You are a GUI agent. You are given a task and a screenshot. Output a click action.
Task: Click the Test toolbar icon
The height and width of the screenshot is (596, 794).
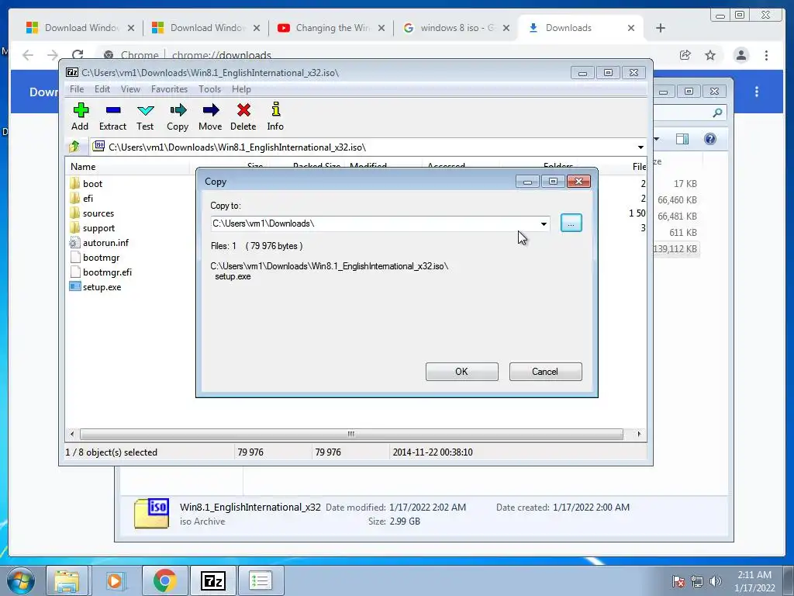[145, 116]
